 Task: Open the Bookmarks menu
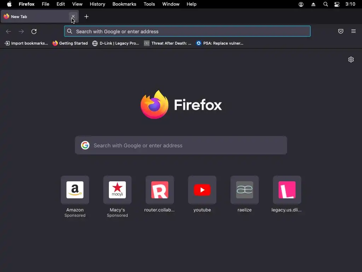tap(124, 4)
